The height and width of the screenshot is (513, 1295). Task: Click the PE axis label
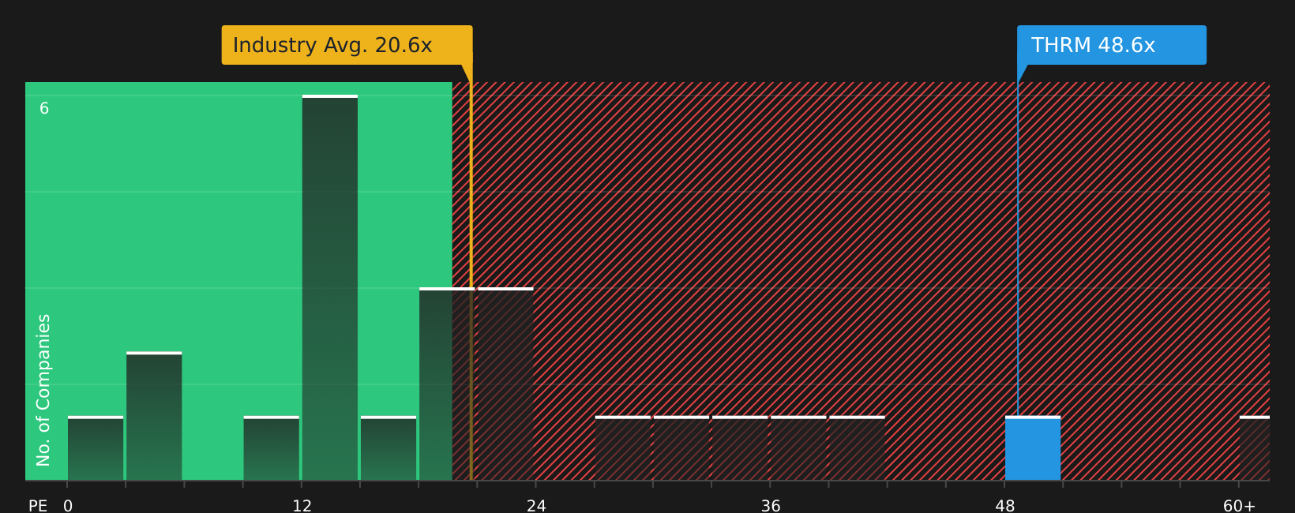tap(38, 505)
